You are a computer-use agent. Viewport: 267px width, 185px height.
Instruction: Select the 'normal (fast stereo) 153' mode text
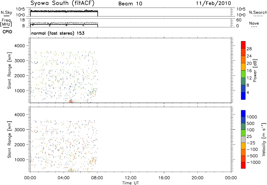point(58,33)
